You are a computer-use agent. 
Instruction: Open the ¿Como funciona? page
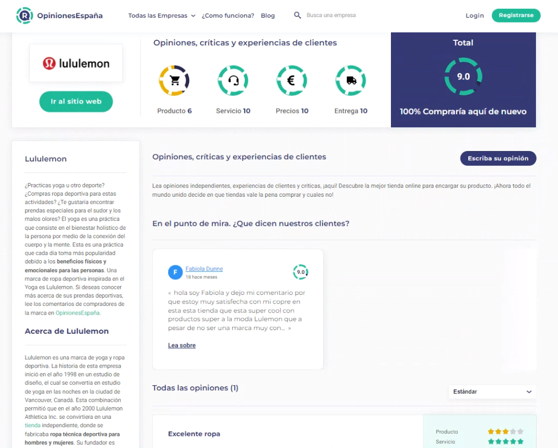pos(228,15)
